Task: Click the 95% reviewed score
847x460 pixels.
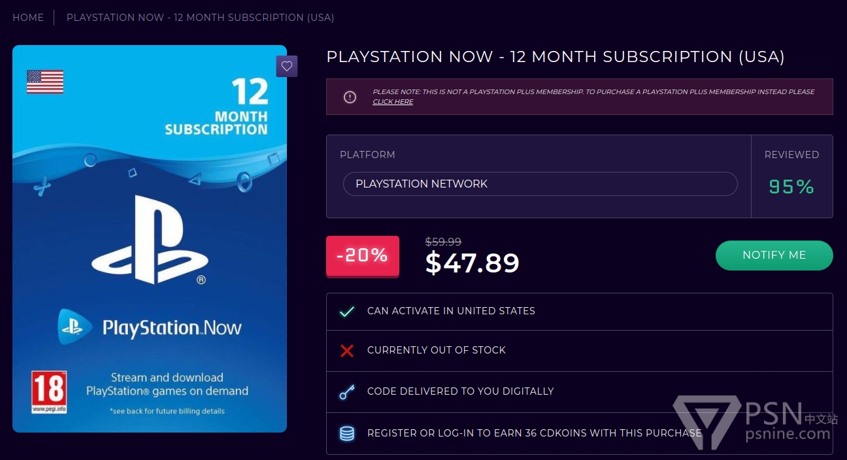Action: click(x=791, y=188)
